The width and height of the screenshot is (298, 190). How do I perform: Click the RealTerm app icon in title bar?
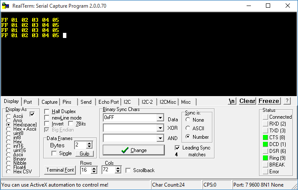point(5,6)
